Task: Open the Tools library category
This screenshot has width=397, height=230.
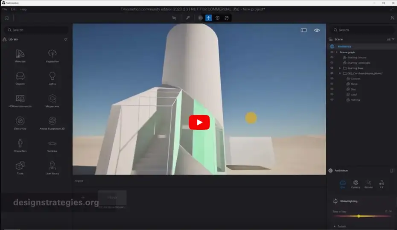Action: 20,168
